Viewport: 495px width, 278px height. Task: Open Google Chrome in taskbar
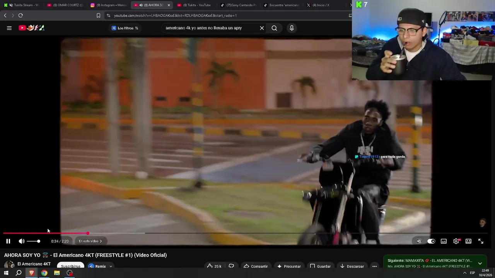[x=44, y=273]
